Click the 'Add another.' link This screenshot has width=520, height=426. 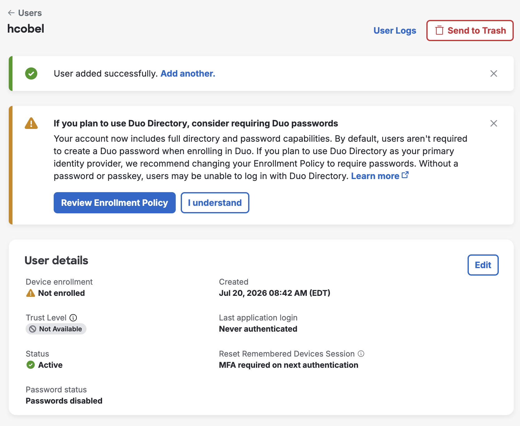[x=188, y=73]
